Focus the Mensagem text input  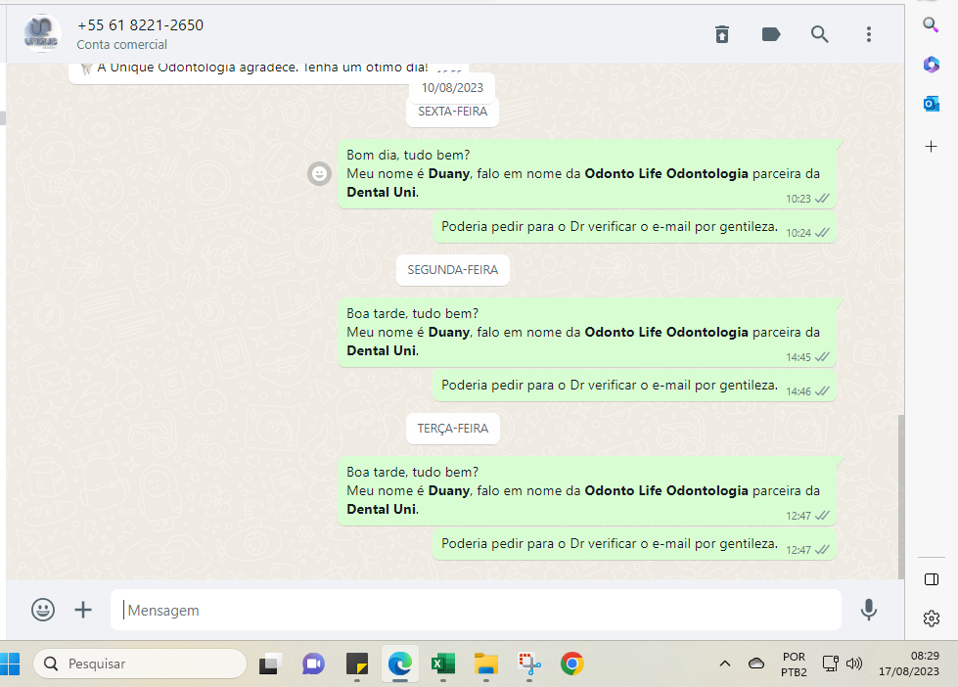476,610
